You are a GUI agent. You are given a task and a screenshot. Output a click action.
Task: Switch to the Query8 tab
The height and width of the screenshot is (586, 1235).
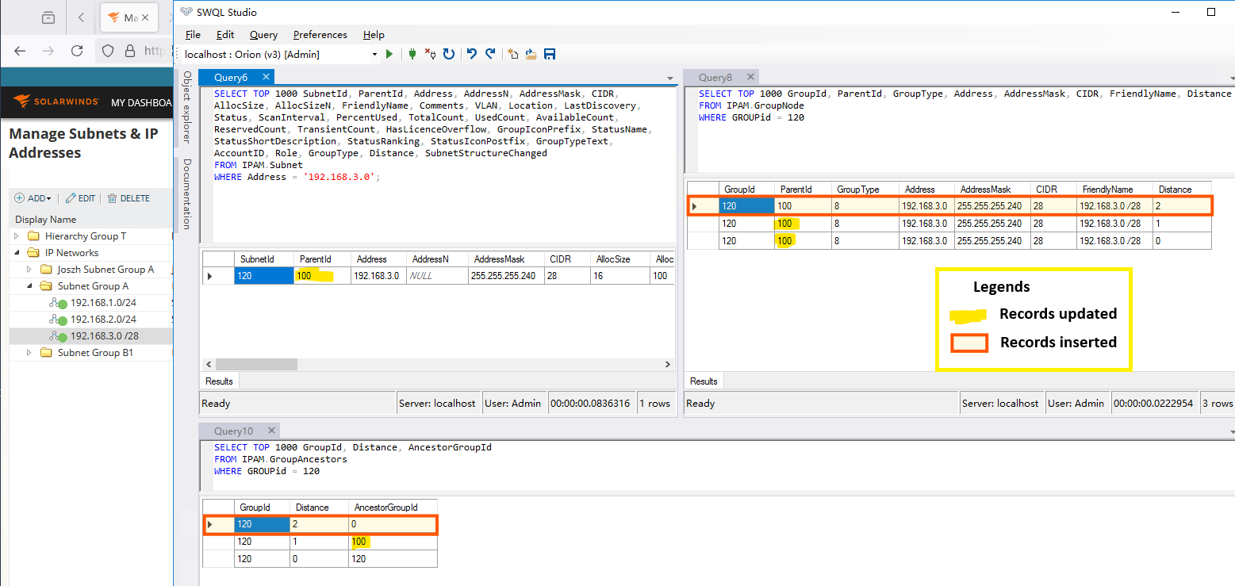[x=715, y=77]
